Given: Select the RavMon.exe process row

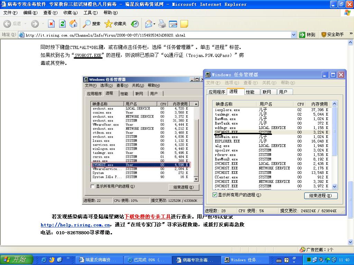Looking at the screenshot, I should click(x=272, y=119).
